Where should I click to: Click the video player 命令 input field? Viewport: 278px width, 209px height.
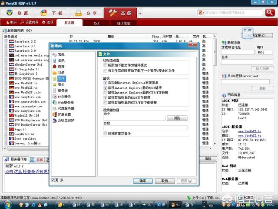pos(134,118)
